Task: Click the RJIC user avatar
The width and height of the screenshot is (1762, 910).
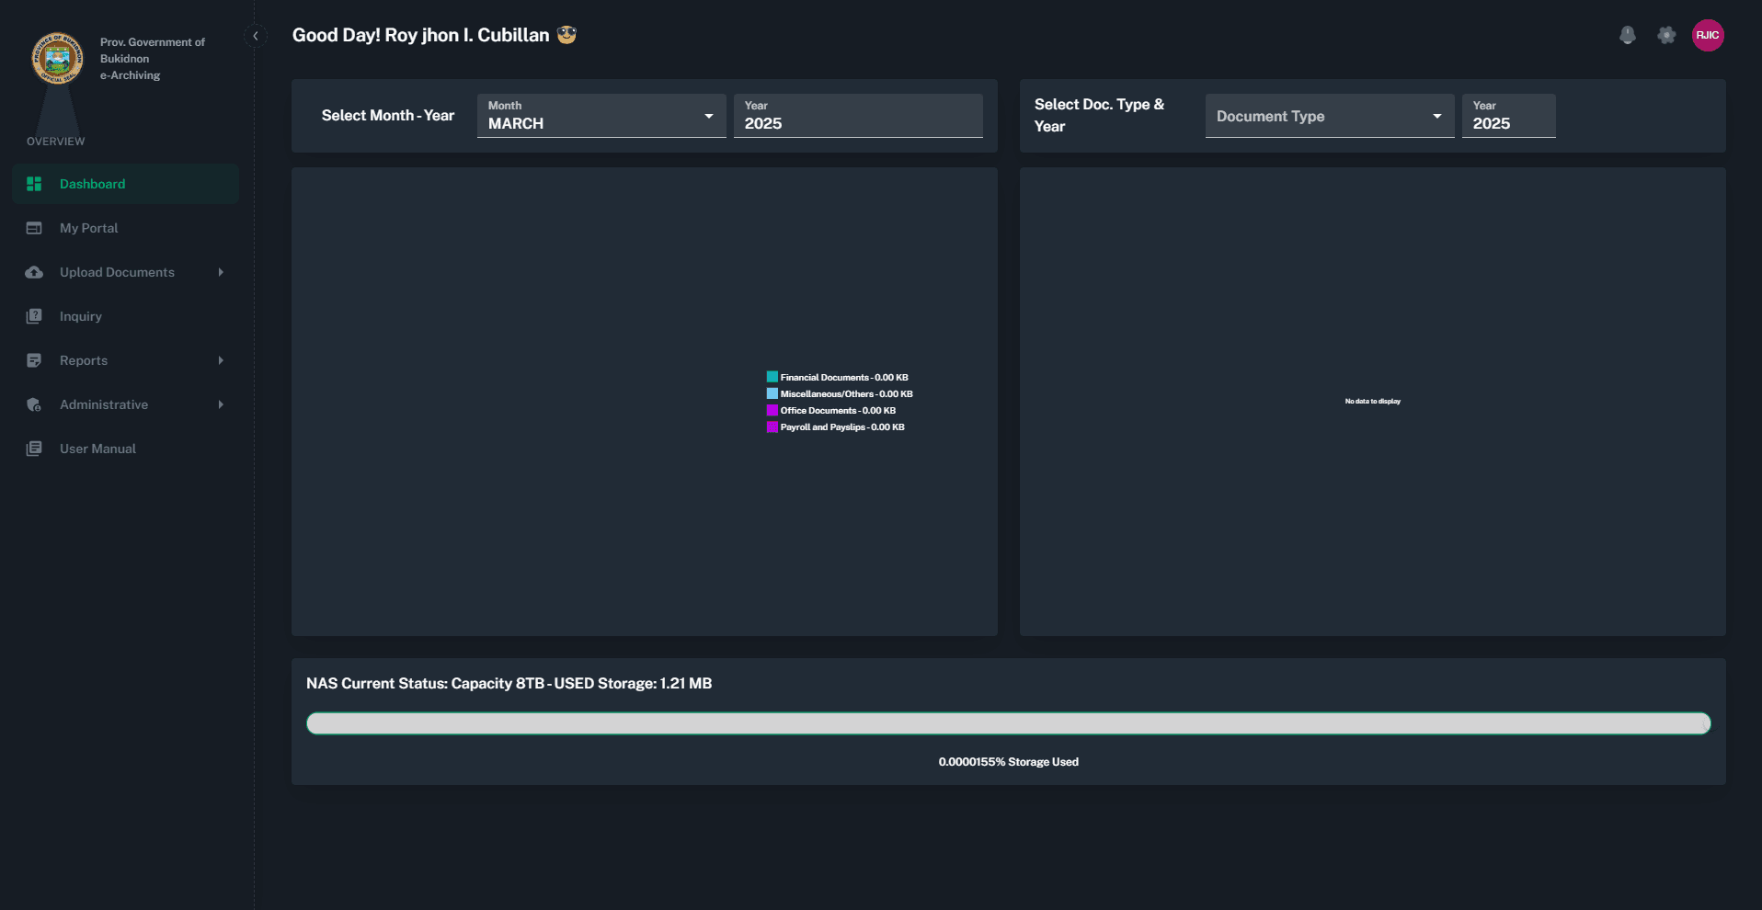Action: [x=1707, y=36]
